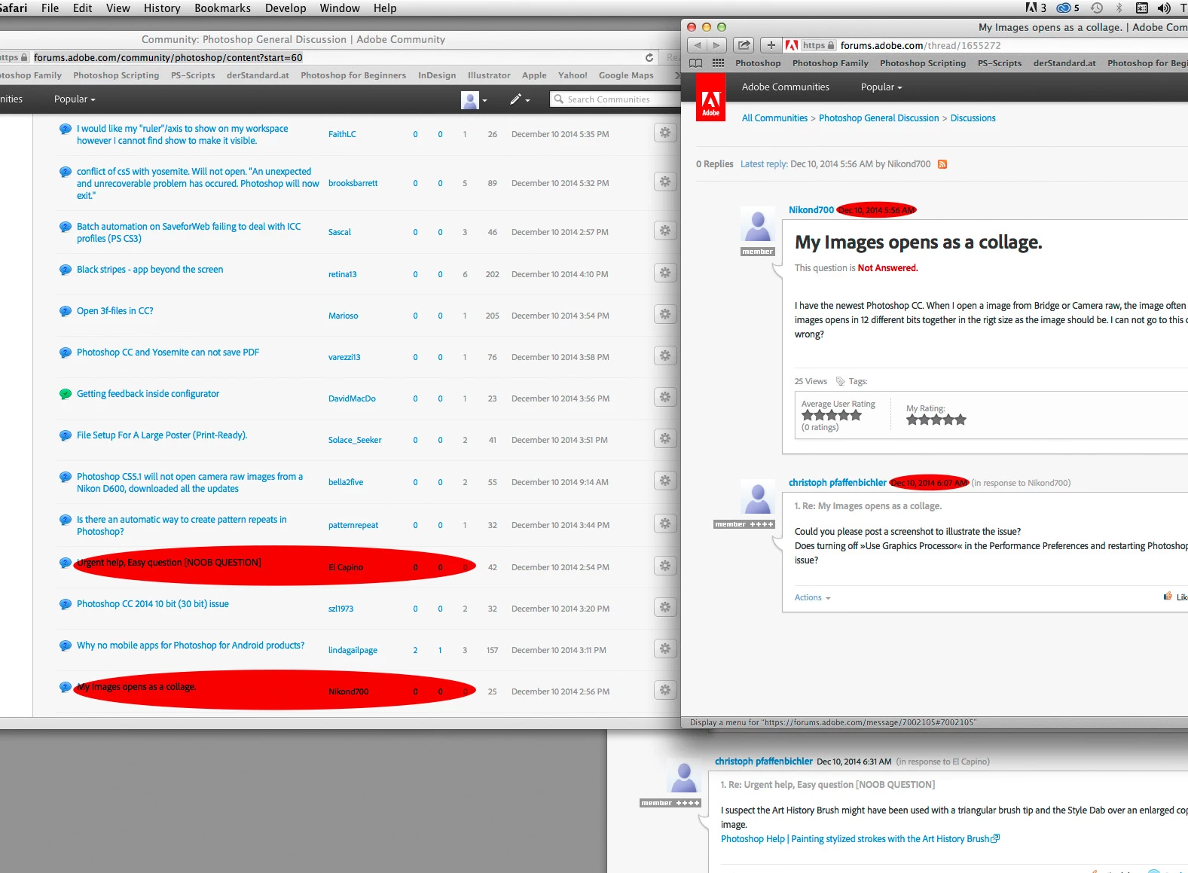Open author profile lindagailpage

[353, 650]
